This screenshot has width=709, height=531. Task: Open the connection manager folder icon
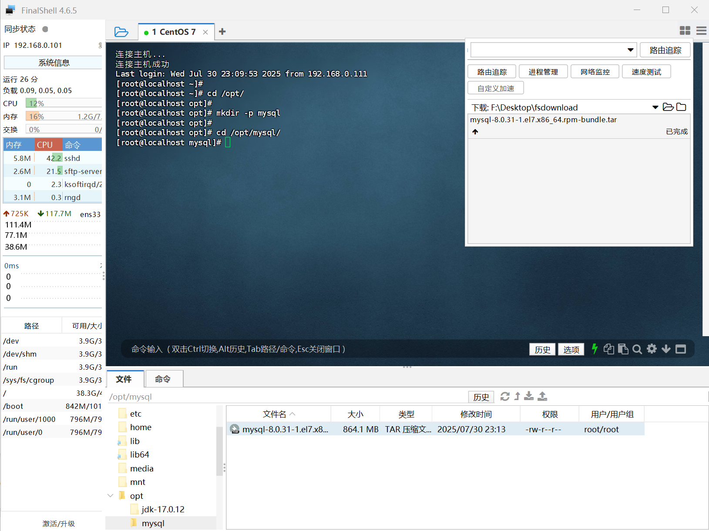(x=121, y=32)
